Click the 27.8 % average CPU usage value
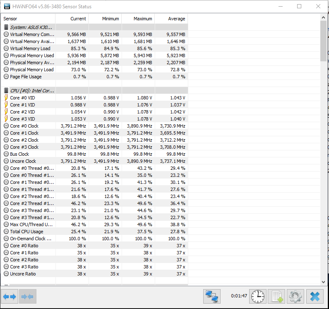Viewport: 329px width, 309px height. point(178,232)
